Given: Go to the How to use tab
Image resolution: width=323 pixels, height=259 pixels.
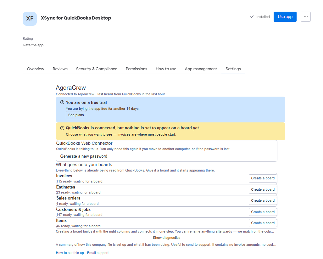Looking at the screenshot, I should tap(166, 69).
